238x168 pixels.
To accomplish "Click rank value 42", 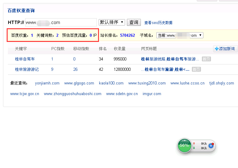I will click(x=101, y=69).
